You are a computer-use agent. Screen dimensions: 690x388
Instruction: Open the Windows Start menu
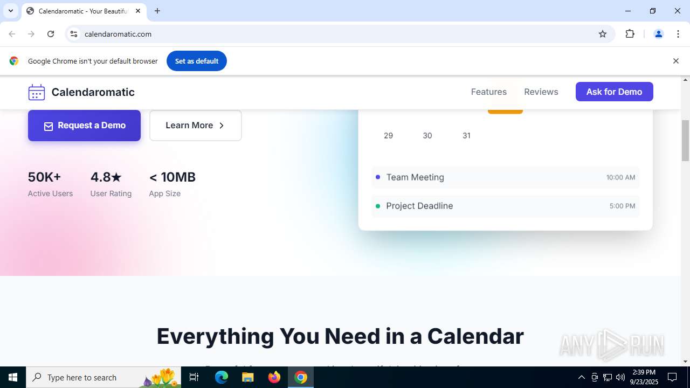[x=13, y=377]
